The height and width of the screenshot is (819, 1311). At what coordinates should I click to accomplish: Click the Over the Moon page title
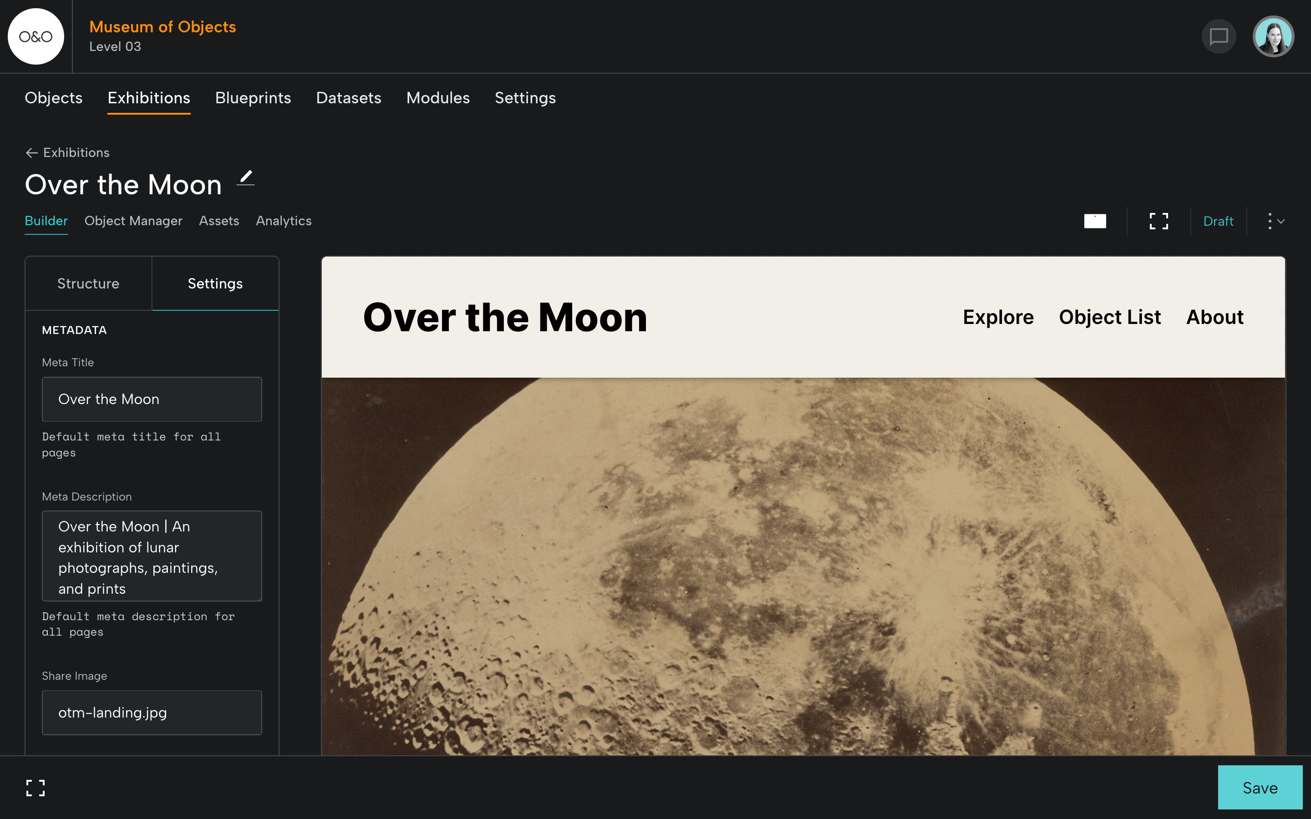click(x=123, y=185)
